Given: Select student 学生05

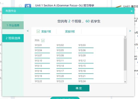Looking at the screenshot, I should 60,50.
